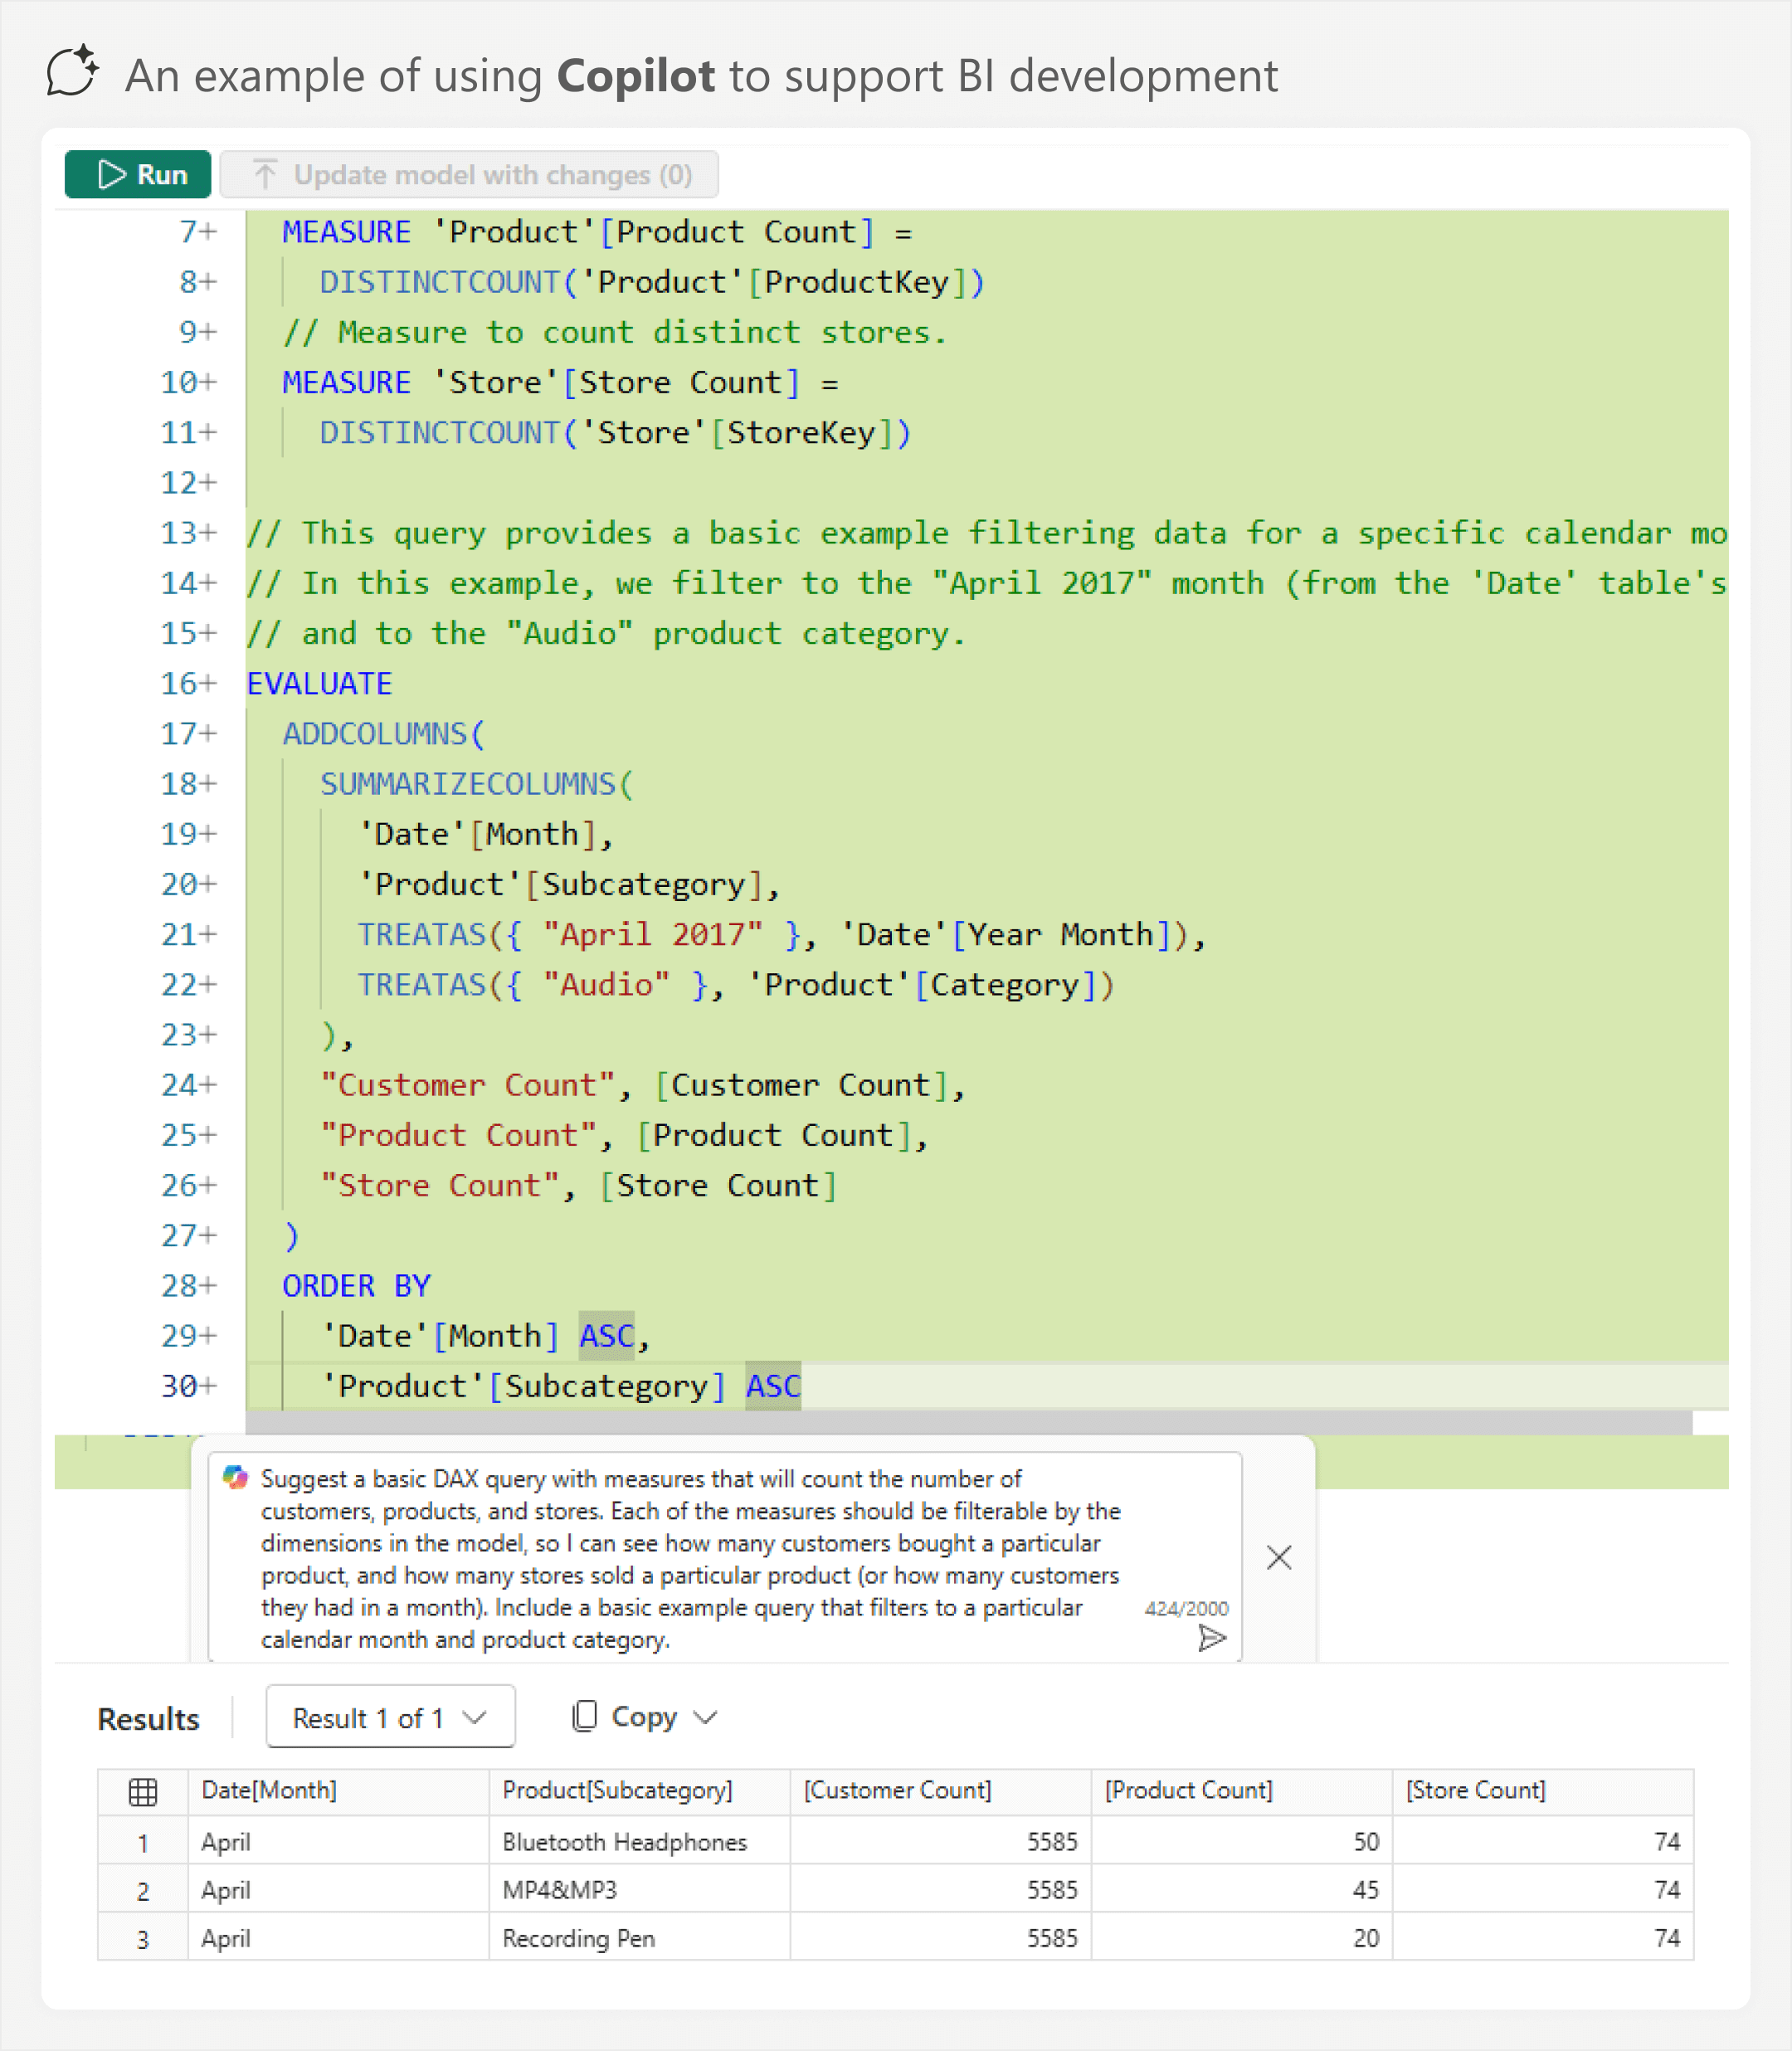This screenshot has width=1792, height=2051.
Task: Click the Date[Month] column header
Action: 338,1791
